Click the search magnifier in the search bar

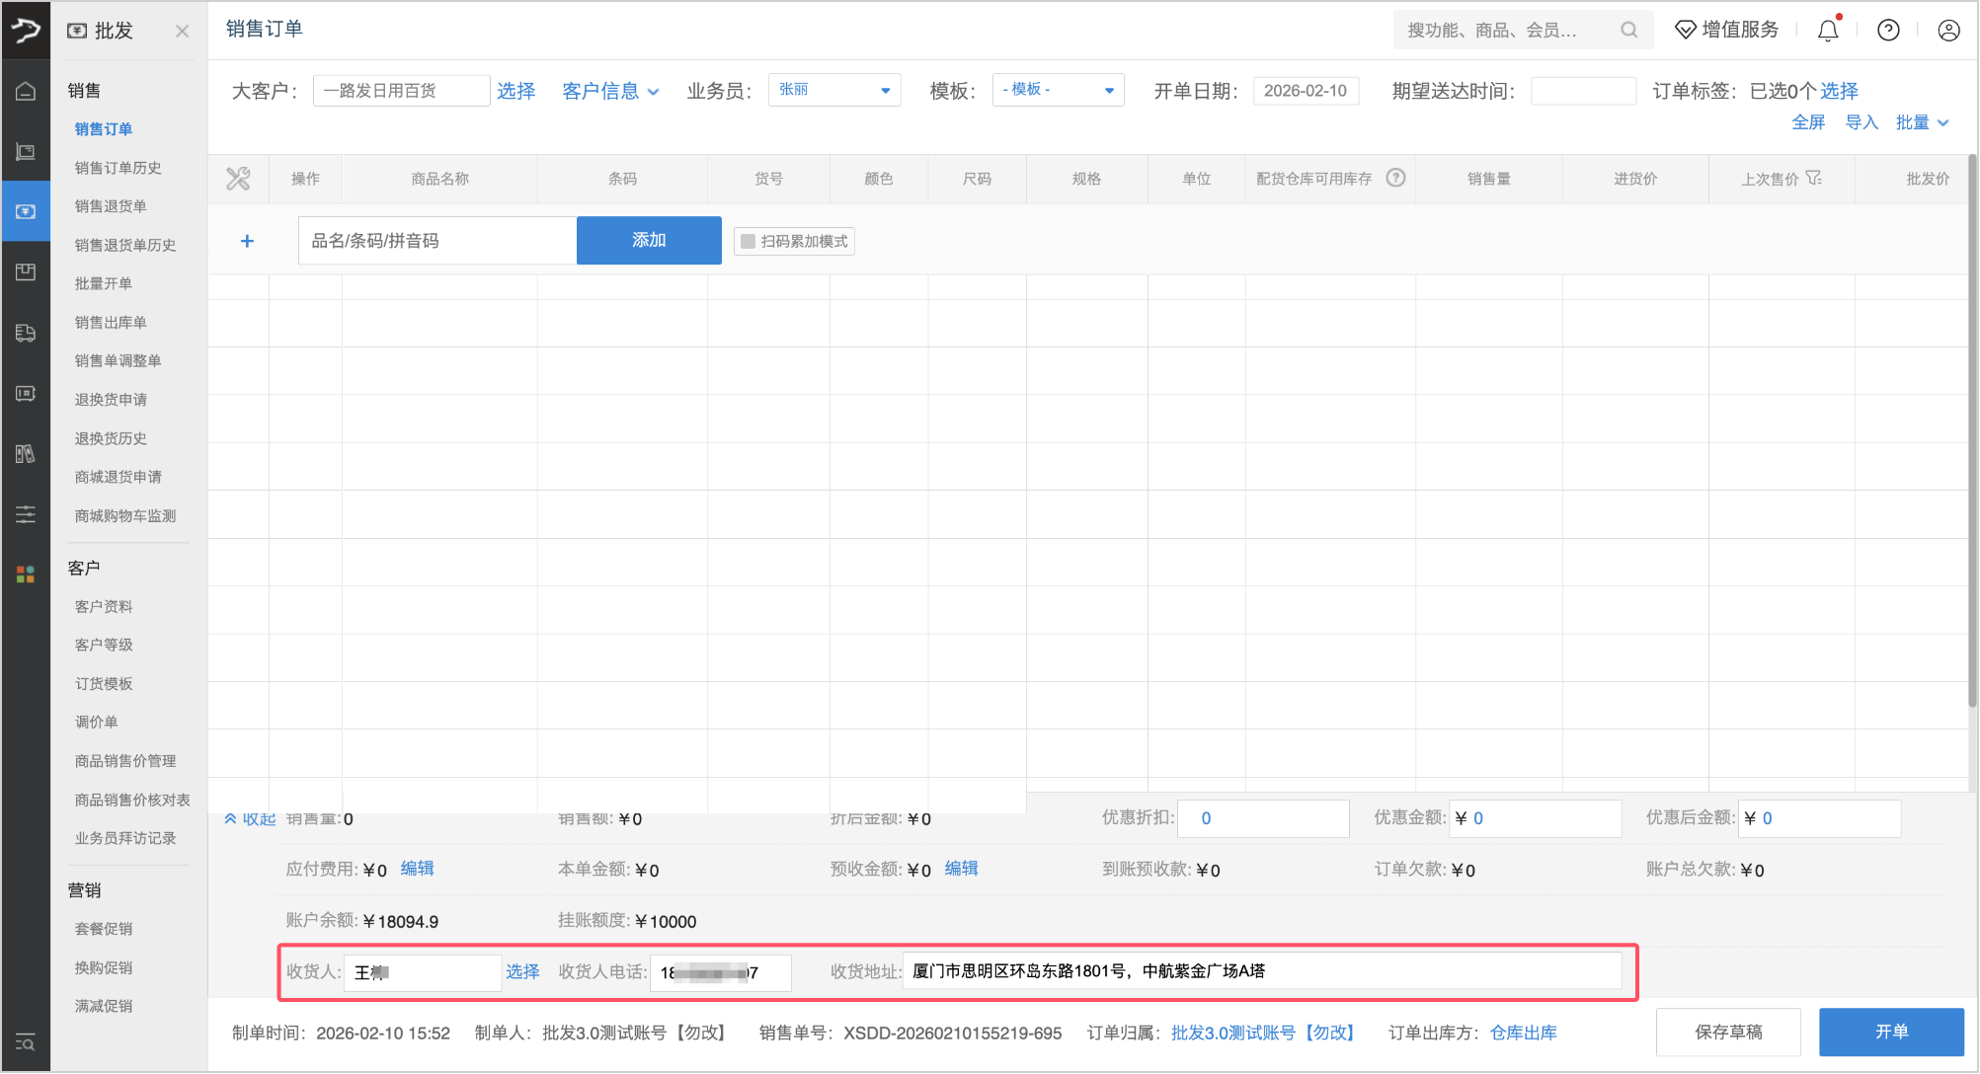1627,30
